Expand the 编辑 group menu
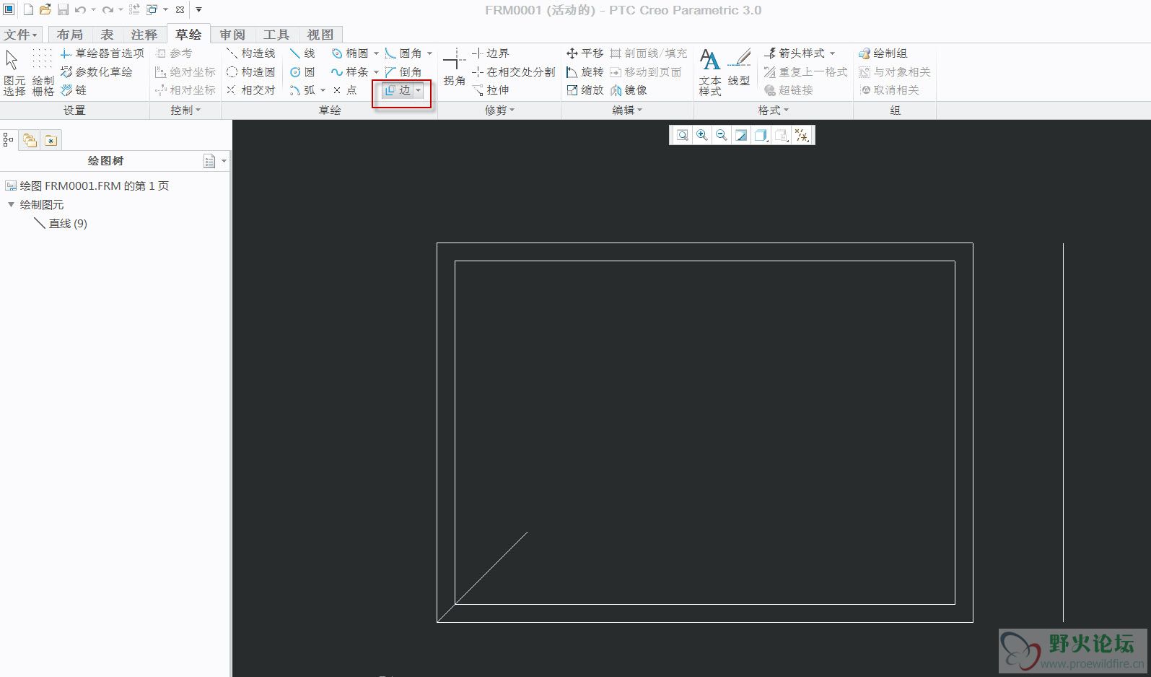 point(627,110)
